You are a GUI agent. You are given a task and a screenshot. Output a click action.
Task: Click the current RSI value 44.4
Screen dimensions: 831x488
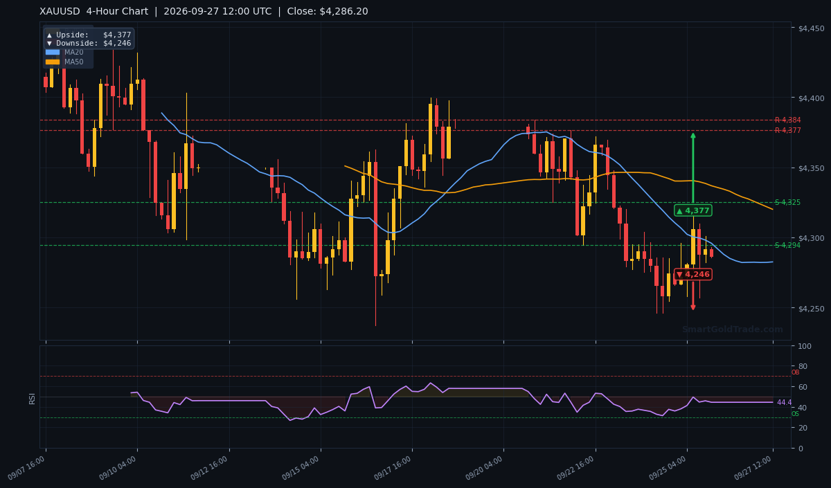click(784, 402)
